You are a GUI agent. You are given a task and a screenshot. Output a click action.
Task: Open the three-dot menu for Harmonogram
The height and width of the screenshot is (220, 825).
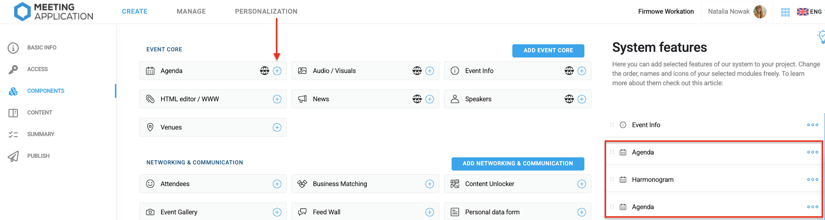click(x=812, y=179)
